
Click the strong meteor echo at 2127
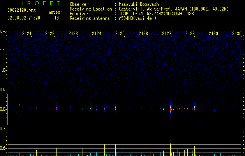[x=171, y=108]
